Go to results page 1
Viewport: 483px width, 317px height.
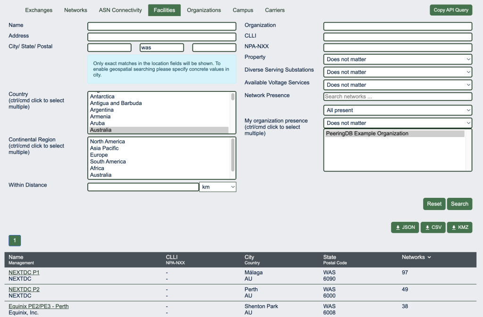point(15,240)
